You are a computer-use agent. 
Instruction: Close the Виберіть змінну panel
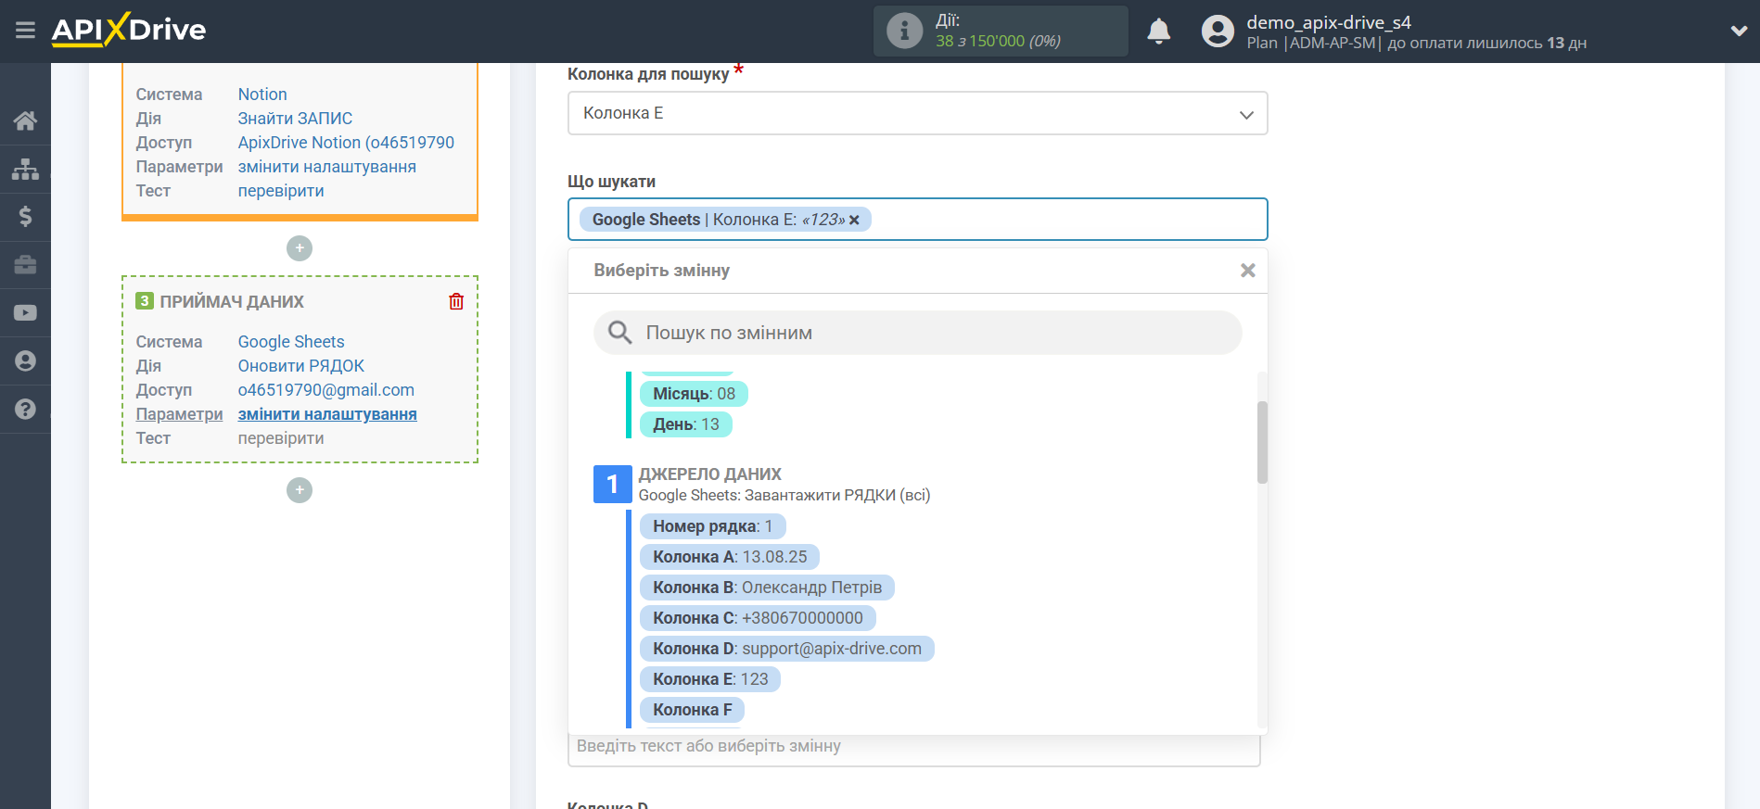tap(1248, 271)
